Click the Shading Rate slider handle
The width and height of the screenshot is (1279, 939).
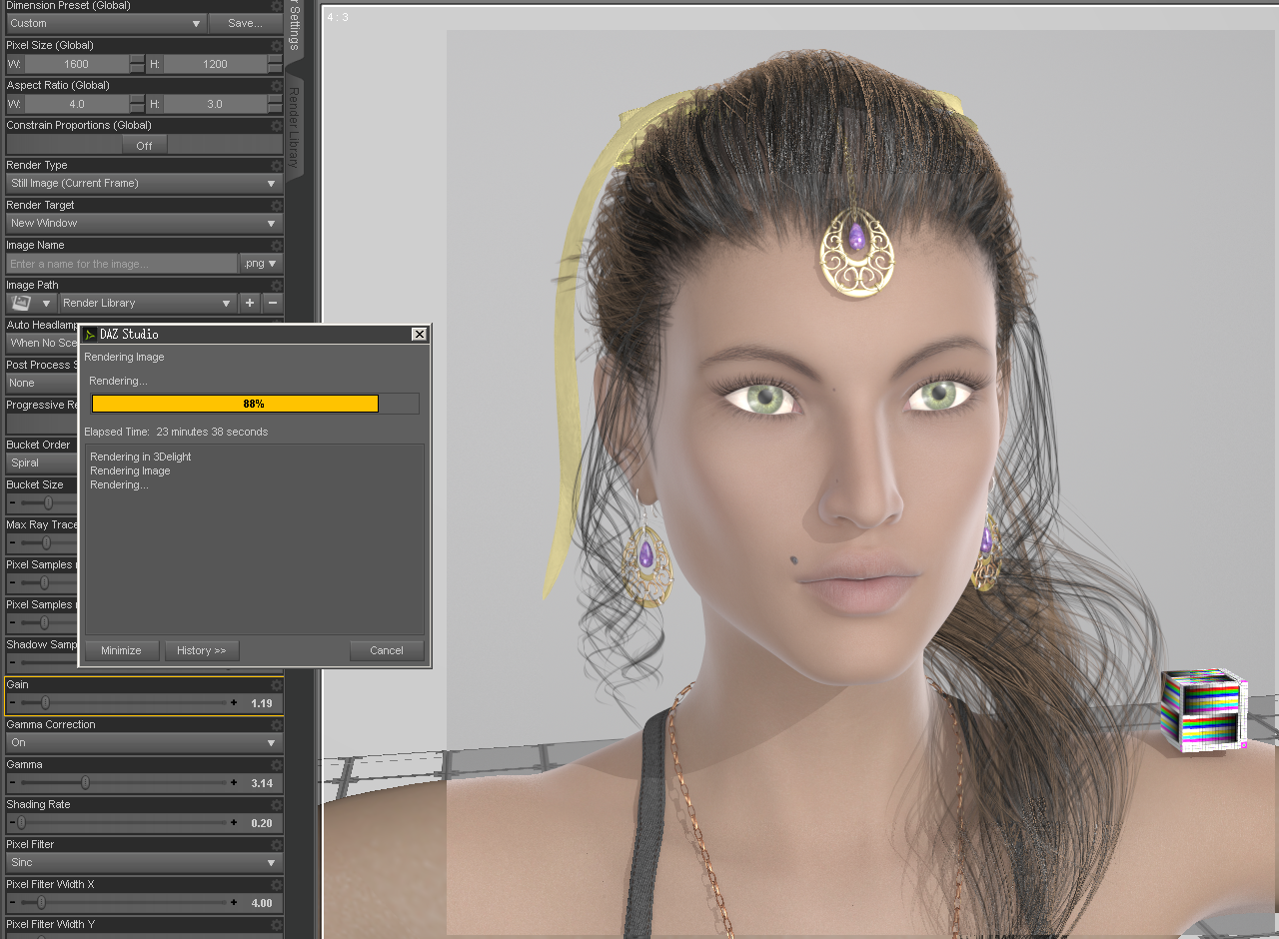21,823
